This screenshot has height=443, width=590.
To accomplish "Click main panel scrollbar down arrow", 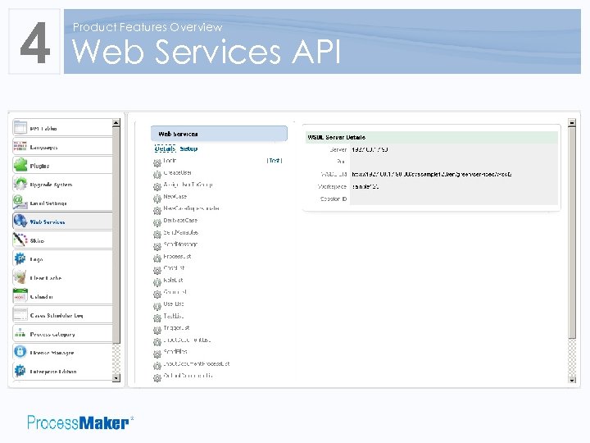I will (x=572, y=380).
